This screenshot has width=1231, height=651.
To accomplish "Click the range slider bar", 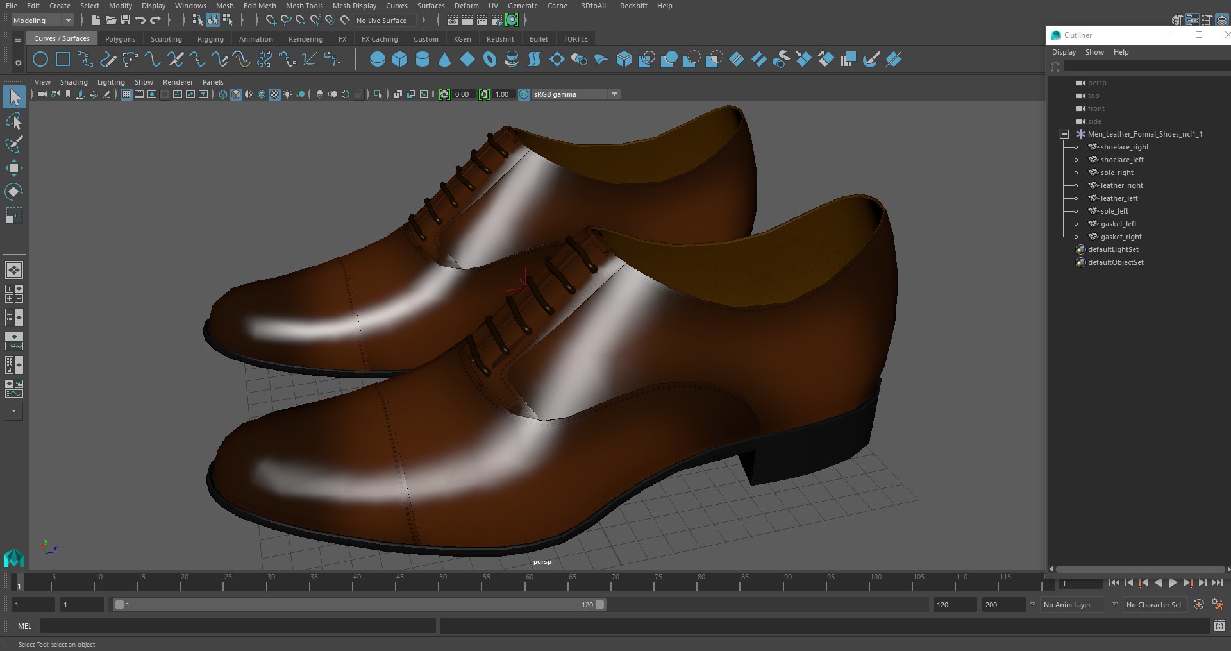I will point(359,605).
